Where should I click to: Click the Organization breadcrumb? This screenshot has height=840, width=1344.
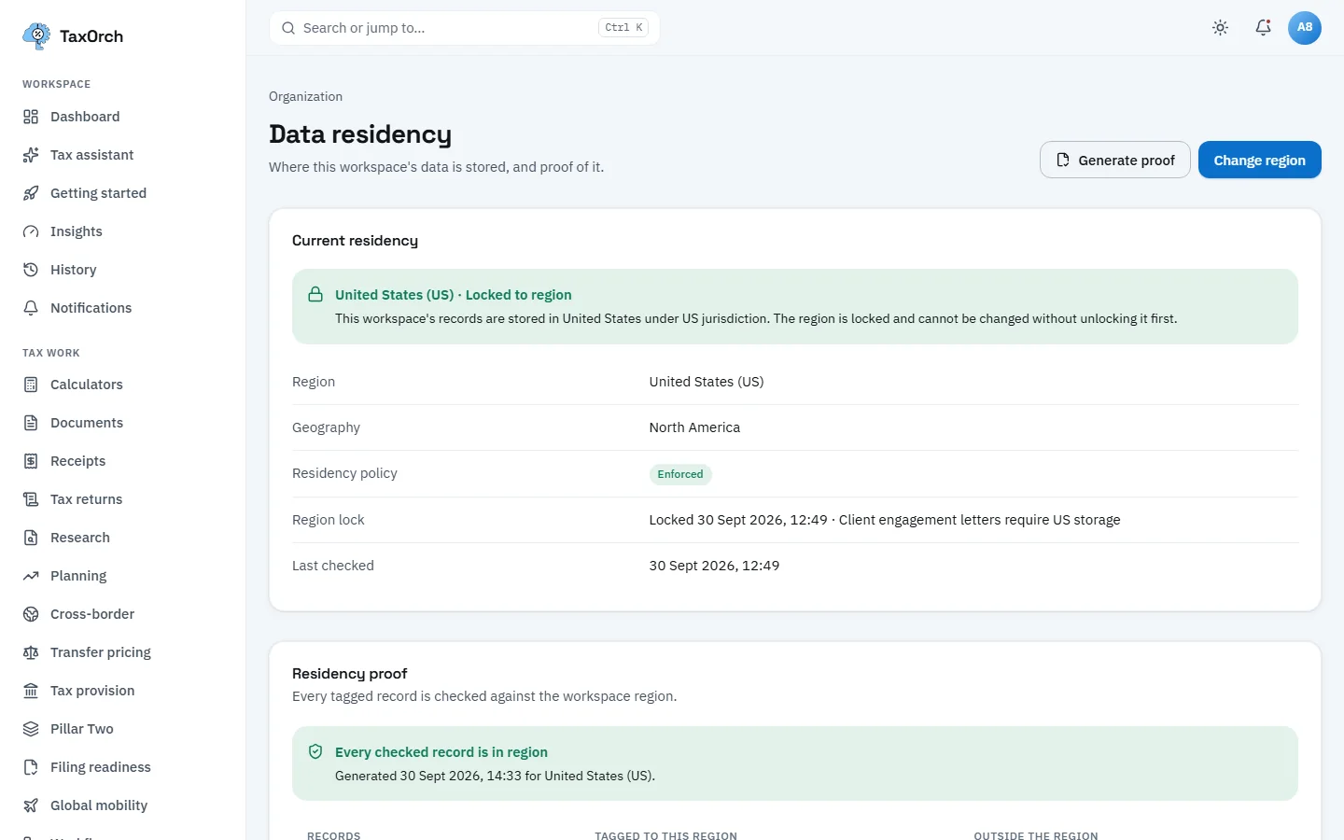(305, 96)
